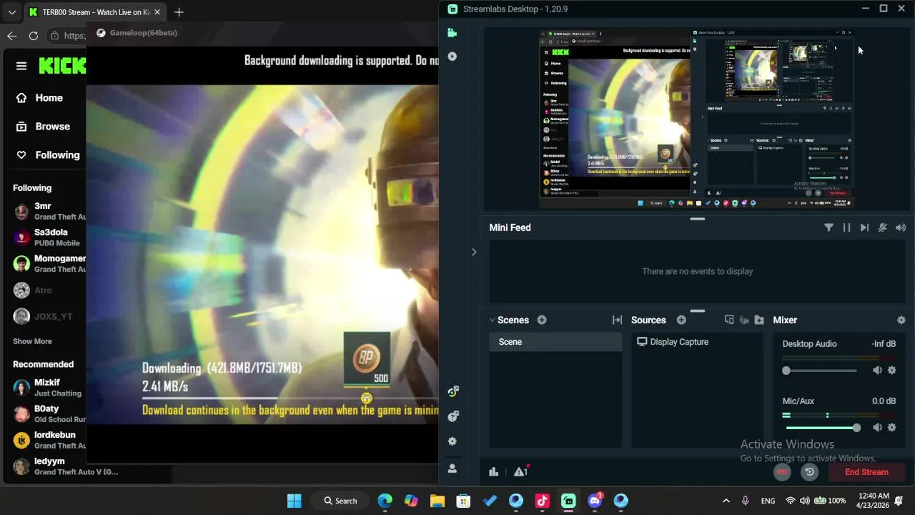This screenshot has width=915, height=515.
Task: Open Desktop Audio source settings gear
Action: tap(891, 370)
